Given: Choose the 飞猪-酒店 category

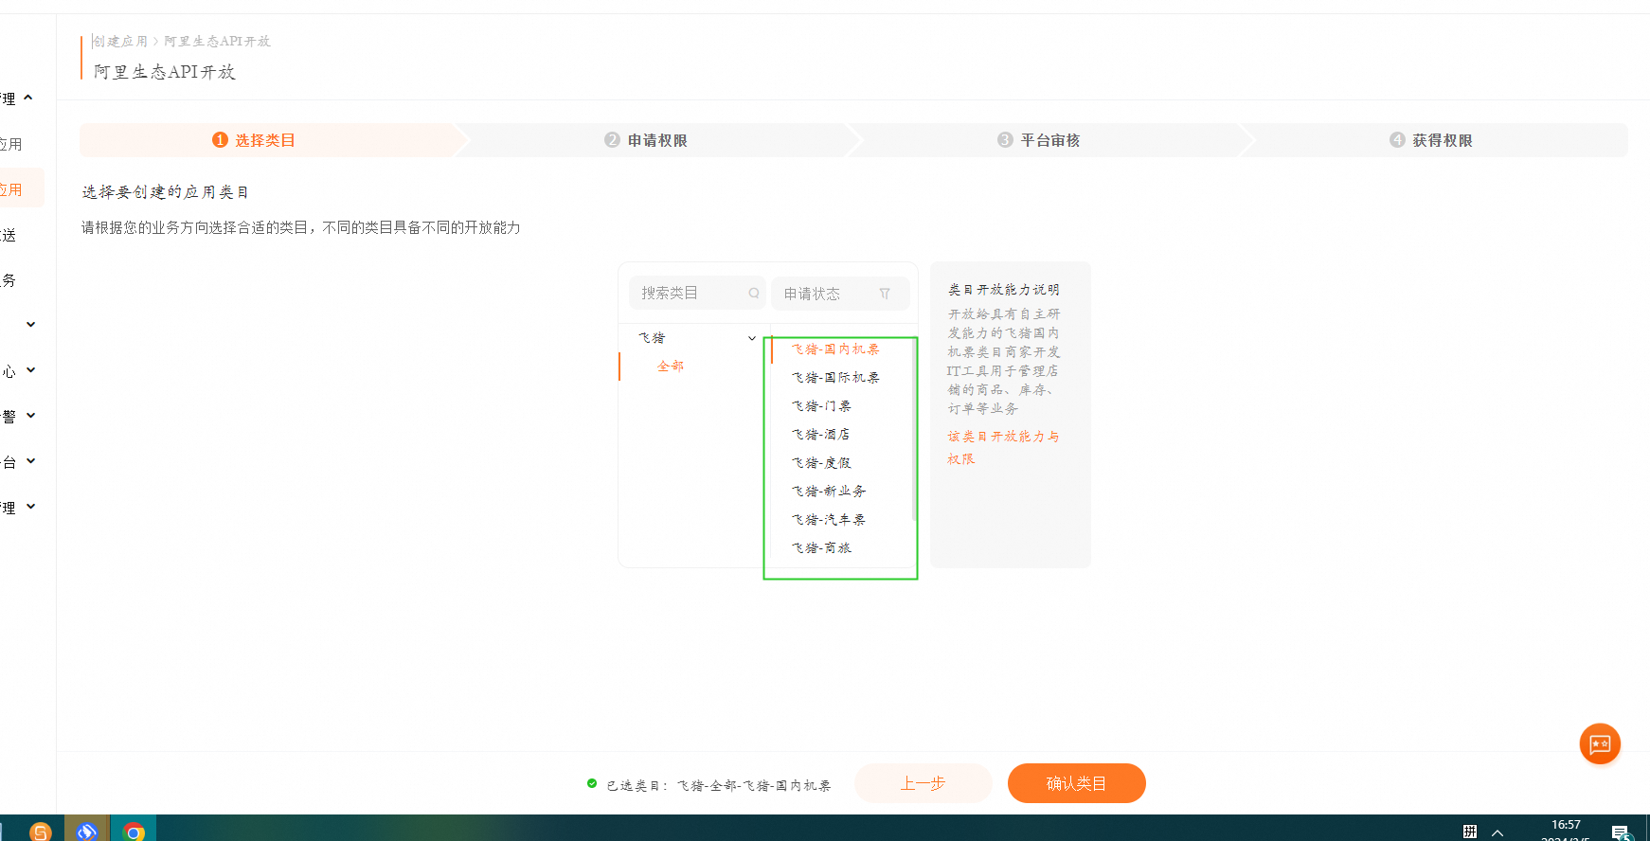Looking at the screenshot, I should pyautogui.click(x=820, y=435).
